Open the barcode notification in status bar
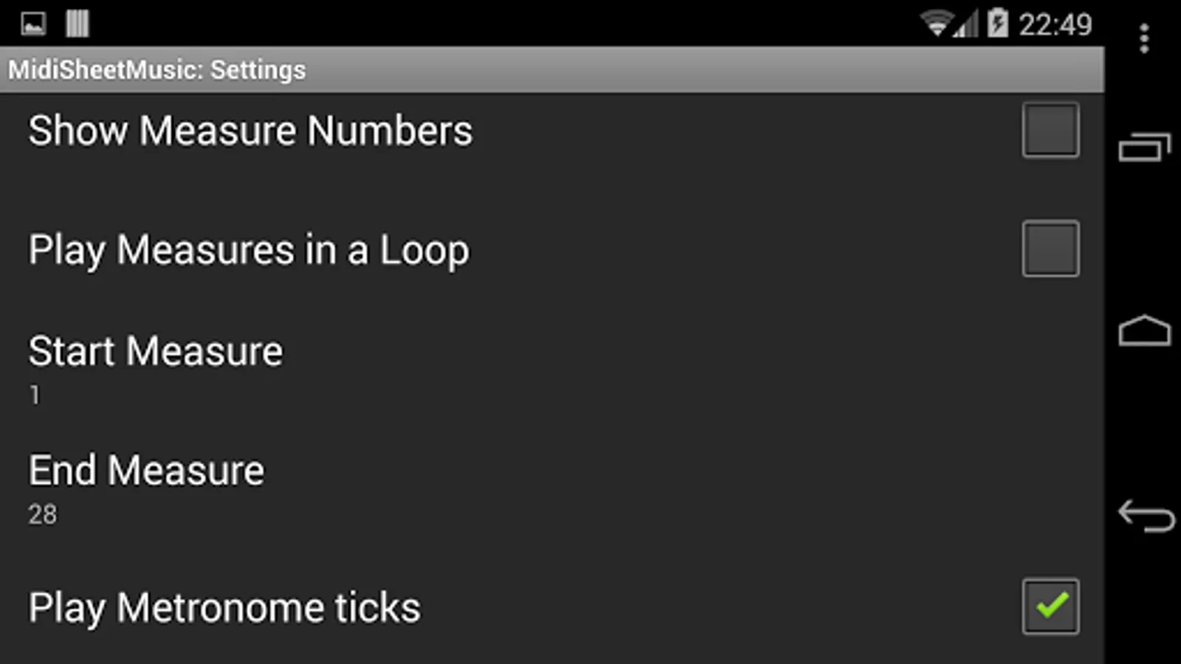This screenshot has height=664, width=1181. point(78,24)
